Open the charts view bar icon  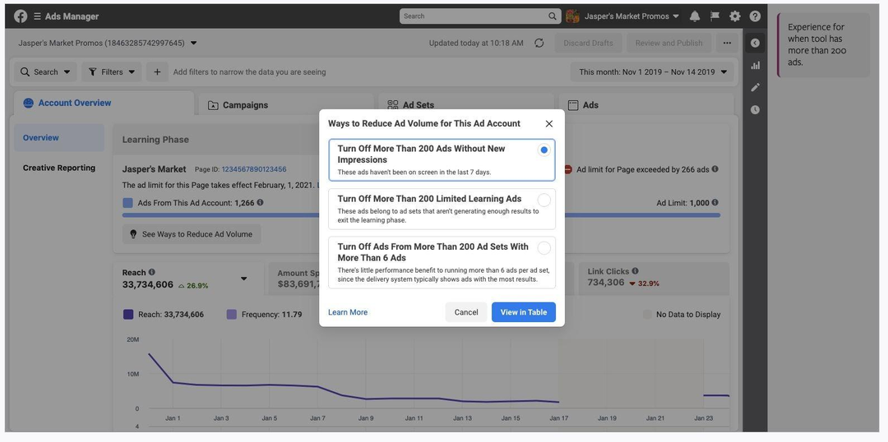[755, 65]
